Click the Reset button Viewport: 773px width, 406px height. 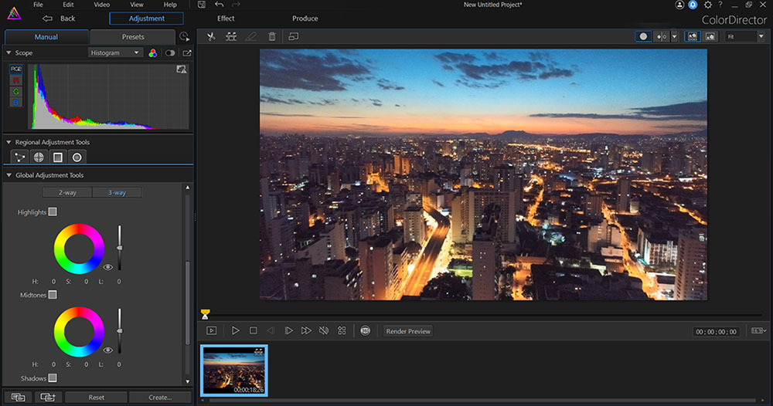pyautogui.click(x=96, y=398)
